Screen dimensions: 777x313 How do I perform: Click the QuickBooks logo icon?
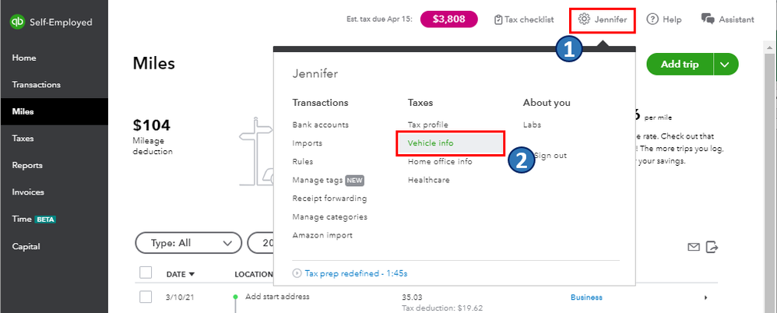[17, 22]
